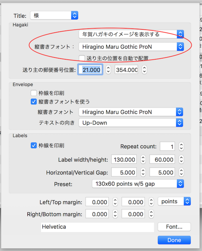Click the Done button

click(174, 240)
